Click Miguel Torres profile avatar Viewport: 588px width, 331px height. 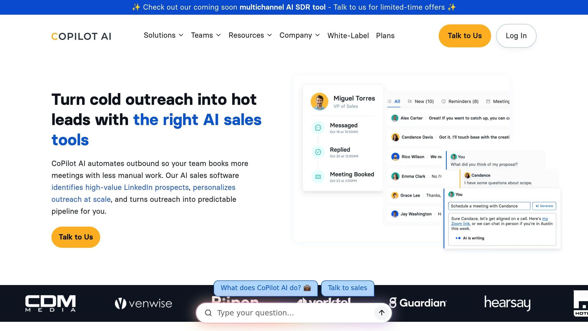point(319,101)
